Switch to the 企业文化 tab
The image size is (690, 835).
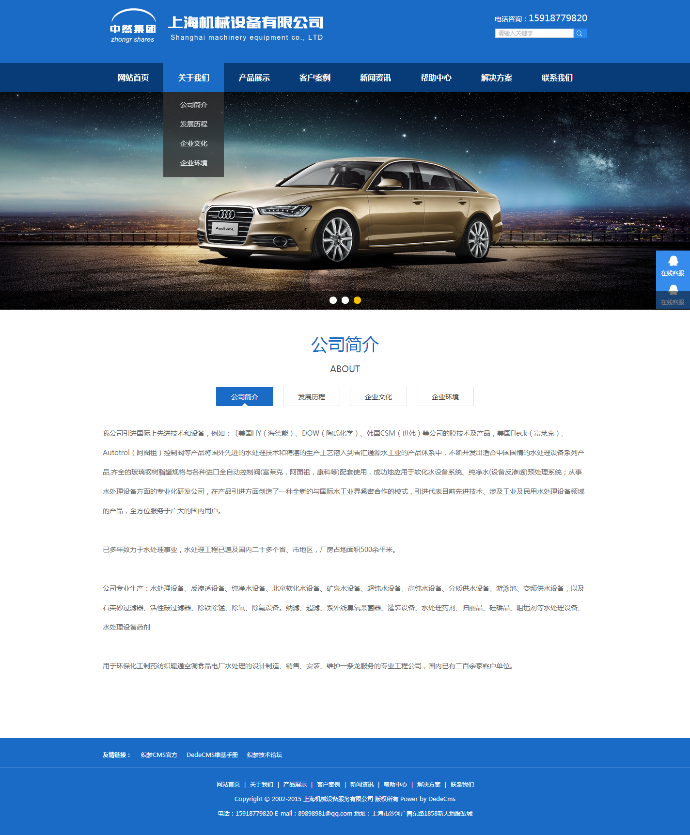click(x=378, y=396)
